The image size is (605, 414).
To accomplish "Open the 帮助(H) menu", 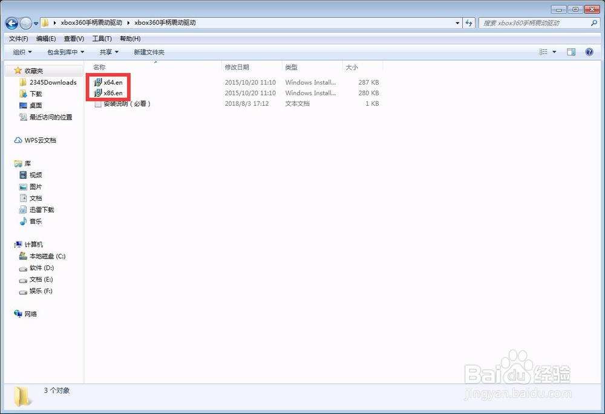I will tap(130, 39).
